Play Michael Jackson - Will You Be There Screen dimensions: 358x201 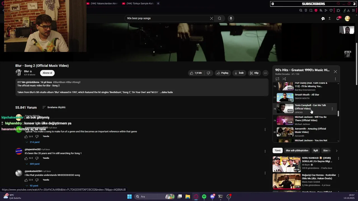pos(305,120)
